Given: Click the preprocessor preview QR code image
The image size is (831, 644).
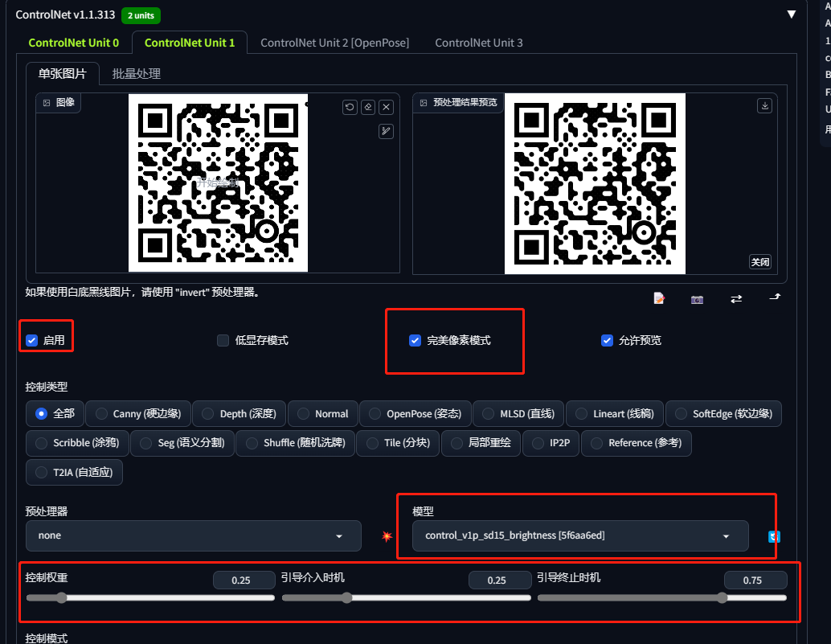Looking at the screenshot, I should pos(595,183).
